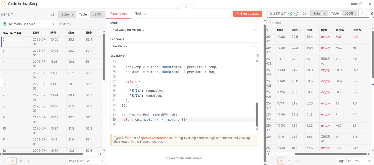Open 'Get row(s) in sheet' input node dropdown
The image size is (374, 165).
29,24
